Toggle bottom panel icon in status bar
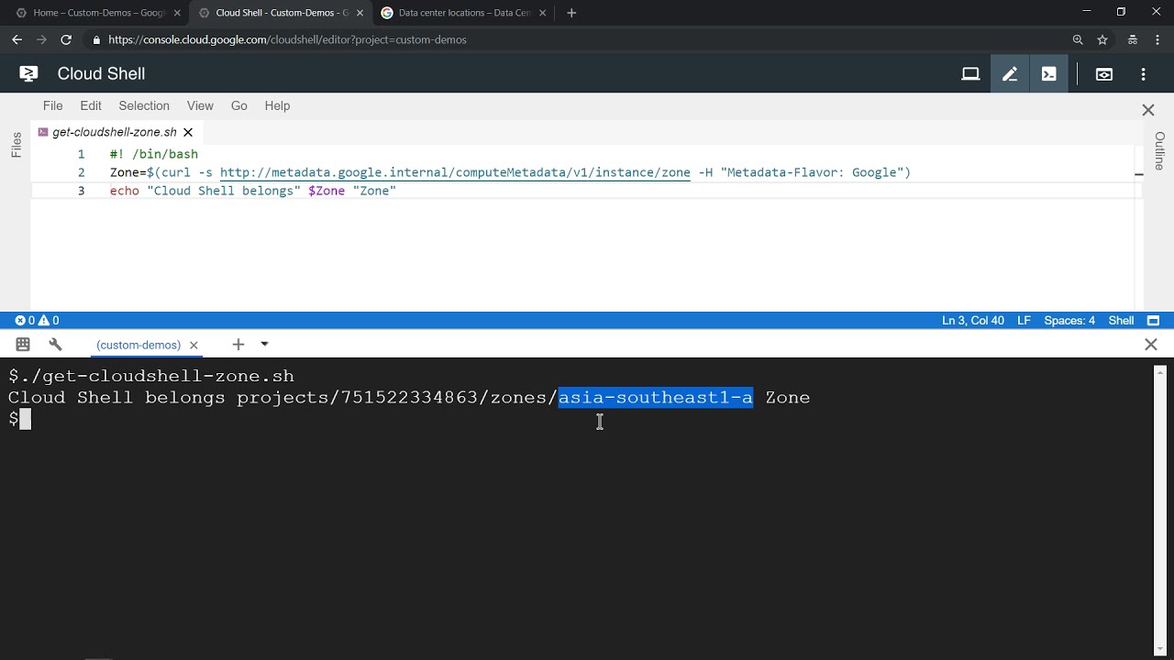This screenshot has width=1174, height=660. click(x=1154, y=321)
